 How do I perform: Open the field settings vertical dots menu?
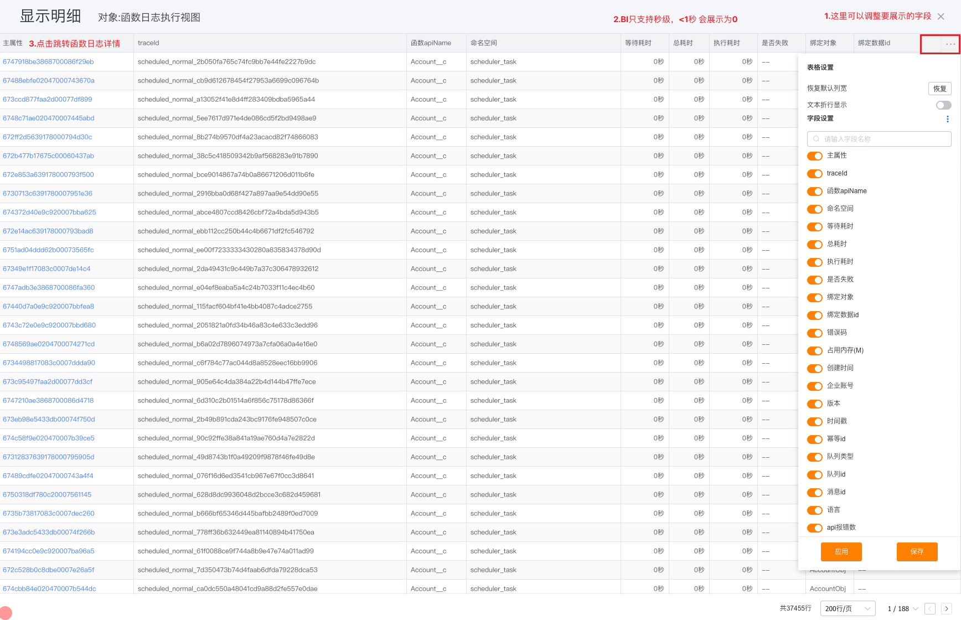pyautogui.click(x=947, y=119)
